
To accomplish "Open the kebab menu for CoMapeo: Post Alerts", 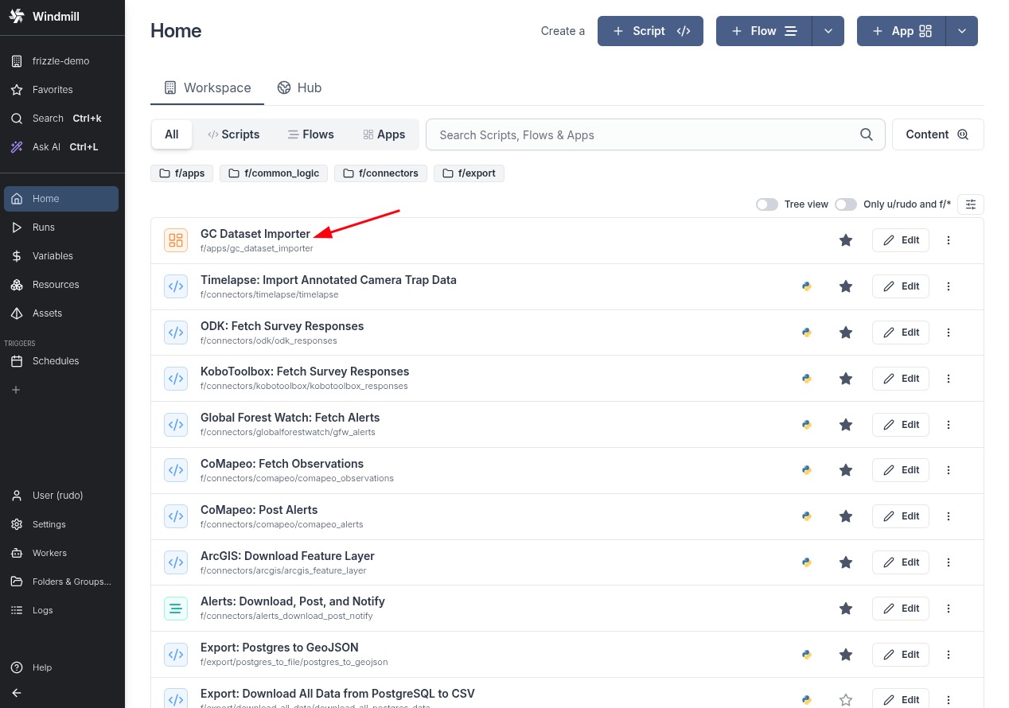I will click(x=949, y=516).
